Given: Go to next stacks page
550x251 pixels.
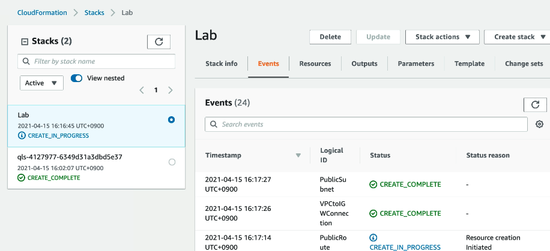Looking at the screenshot, I should coord(170,90).
